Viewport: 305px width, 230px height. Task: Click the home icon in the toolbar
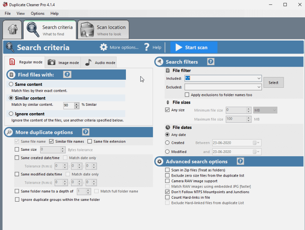click(12, 29)
